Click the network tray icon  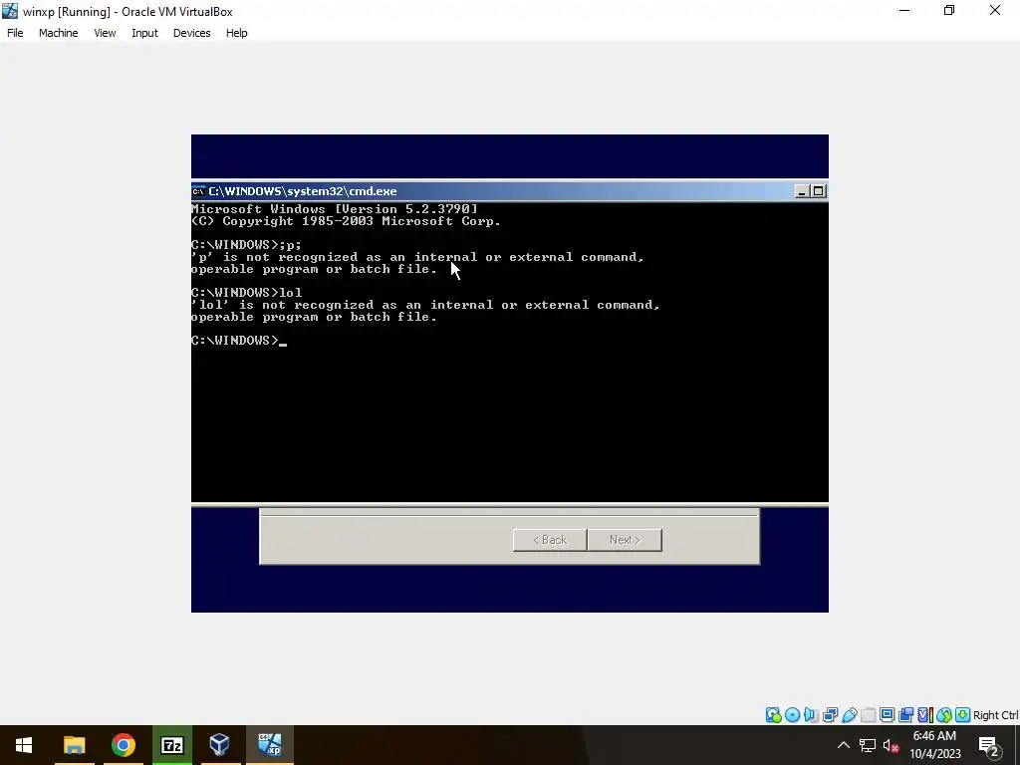tap(868, 745)
